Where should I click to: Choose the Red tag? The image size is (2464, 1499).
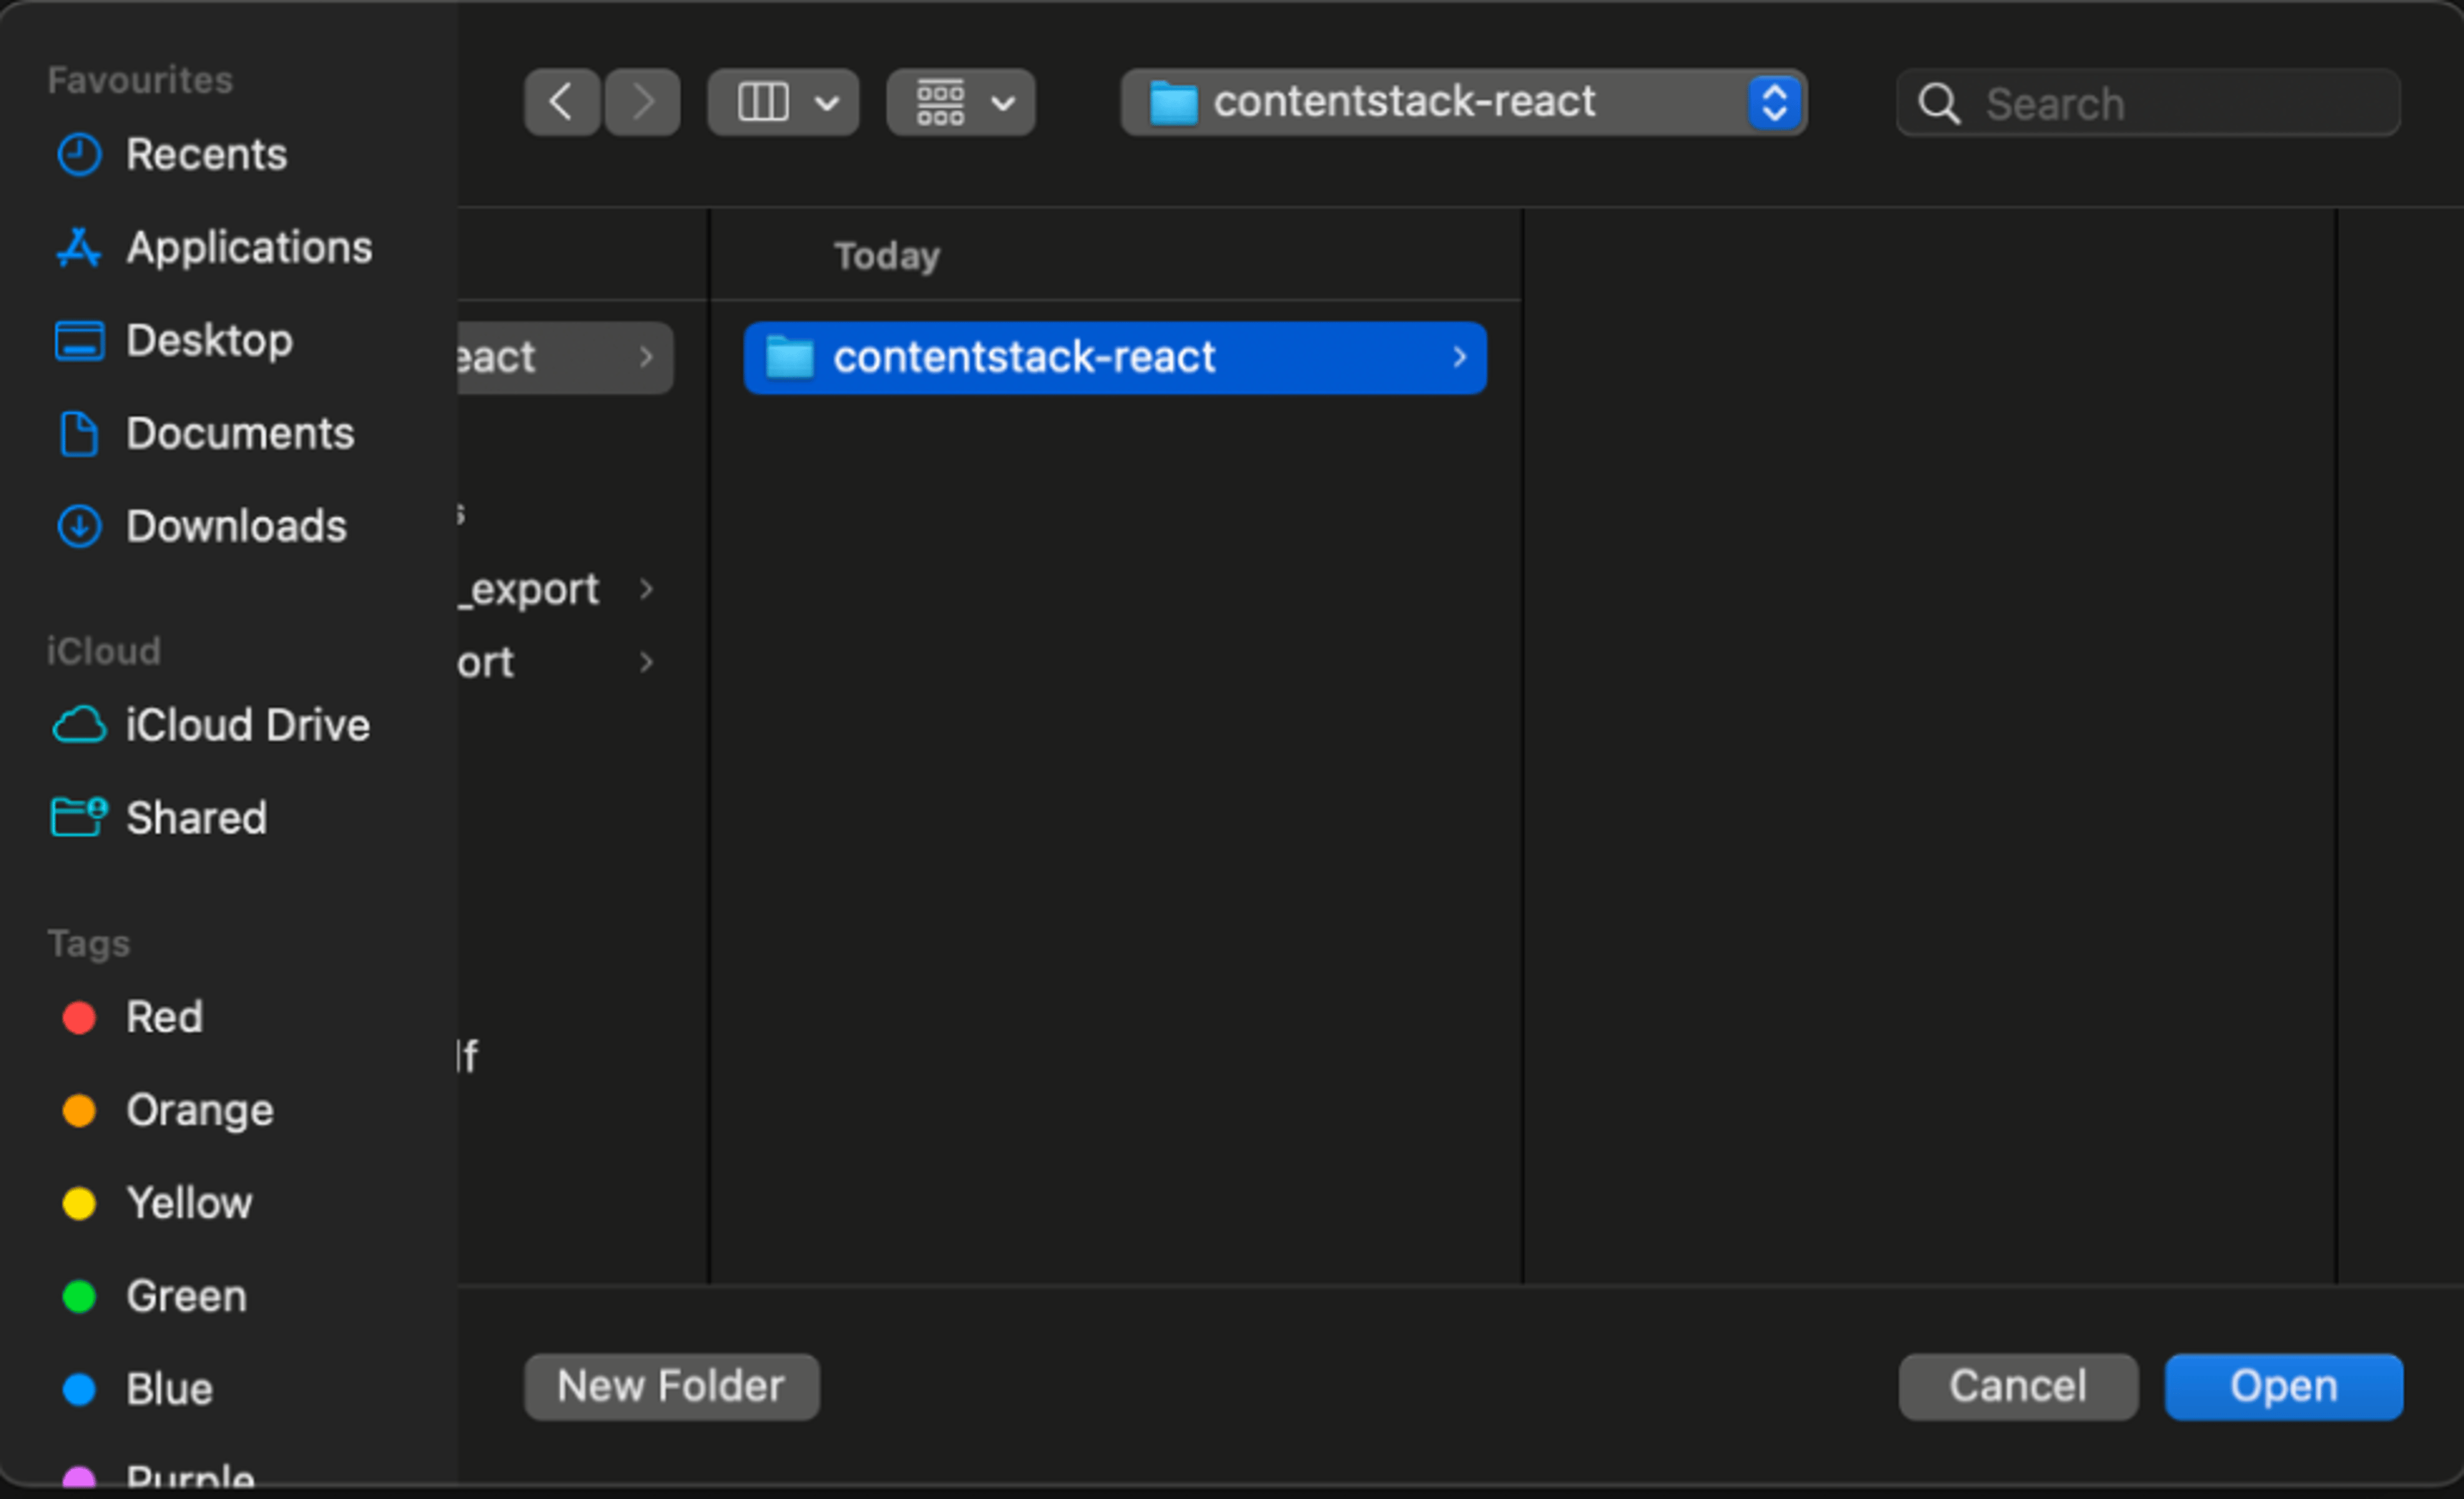(x=130, y=1017)
